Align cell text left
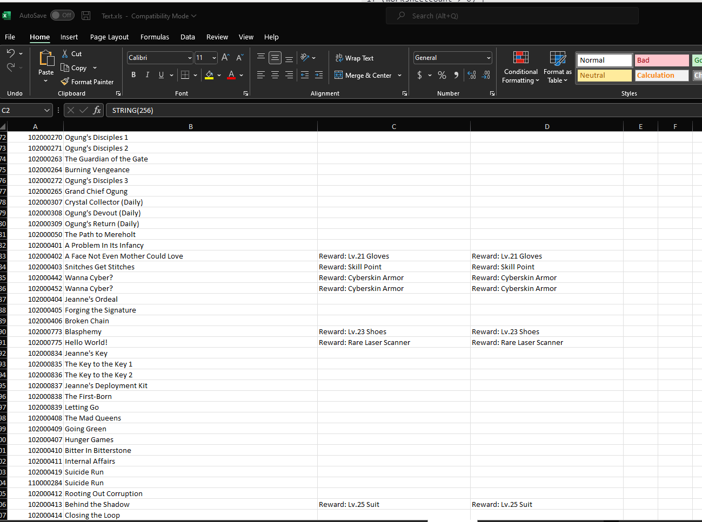 click(x=261, y=75)
